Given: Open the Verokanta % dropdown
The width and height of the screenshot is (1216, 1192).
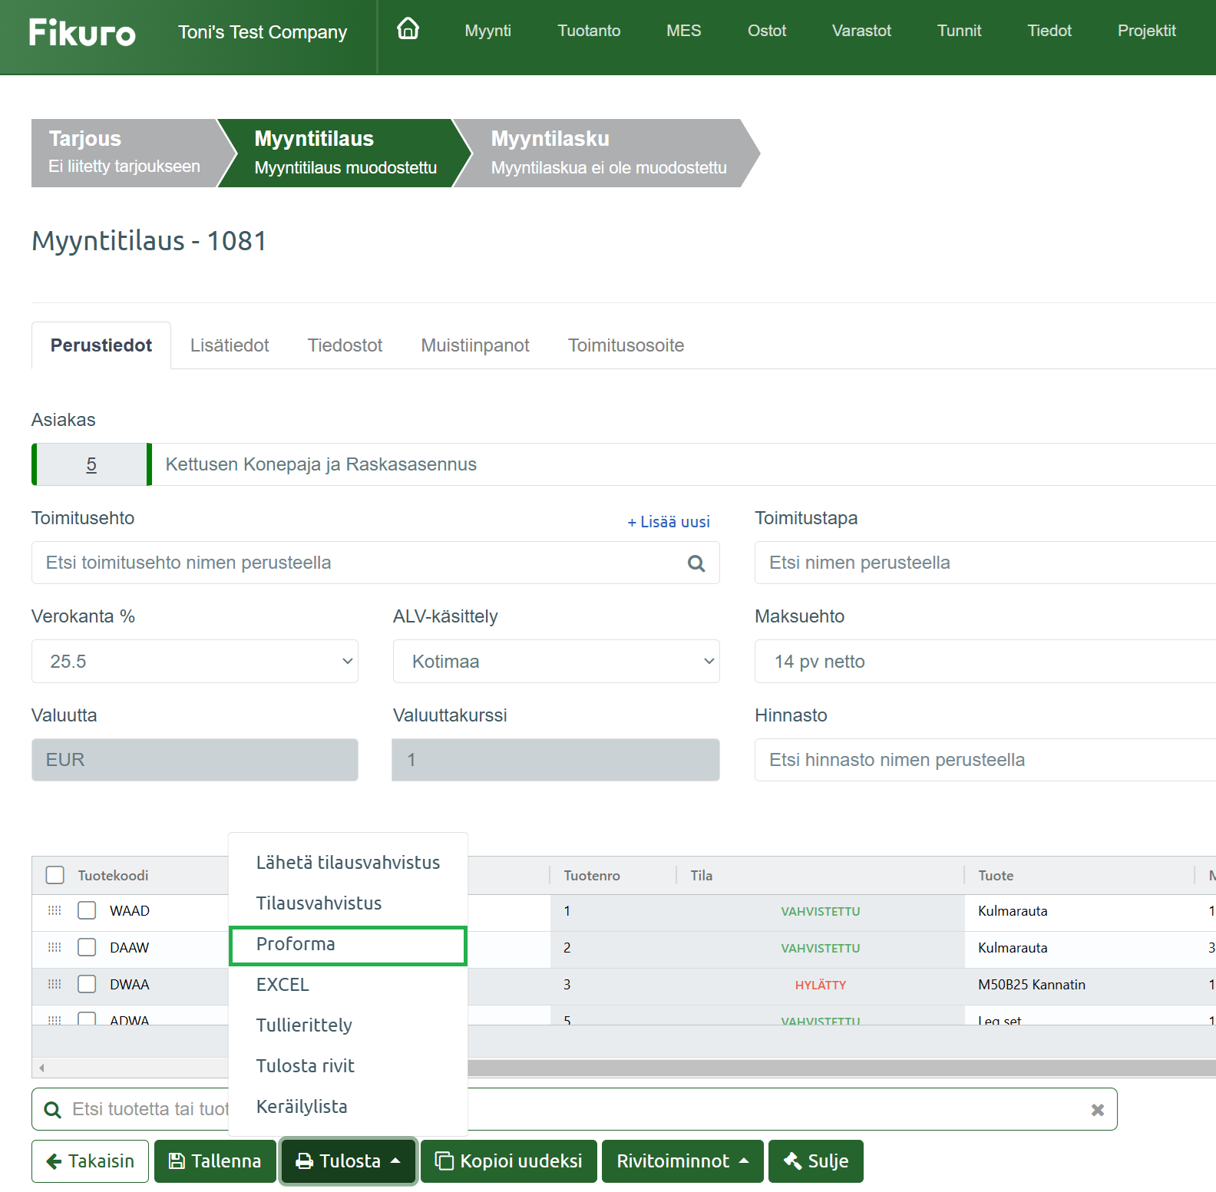Looking at the screenshot, I should coord(195,662).
